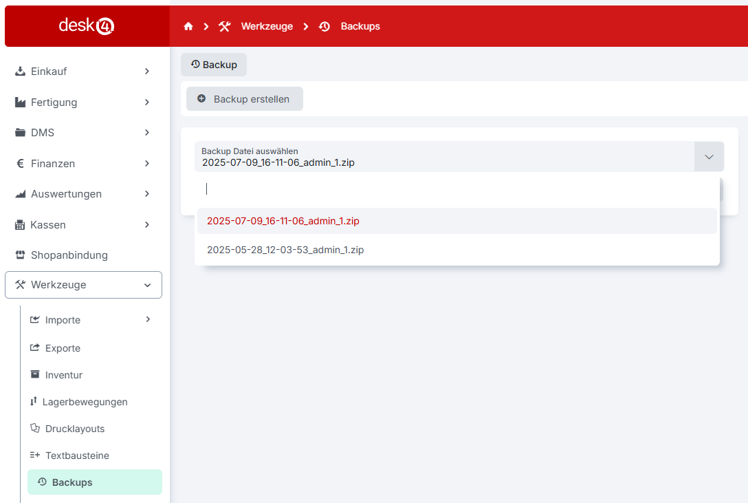
Task: Click the Einkauf download icon
Action: click(x=20, y=71)
